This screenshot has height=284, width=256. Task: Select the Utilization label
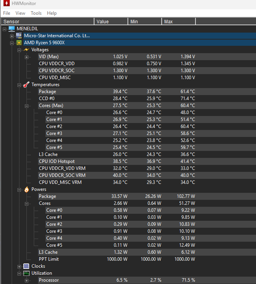tap(42, 273)
